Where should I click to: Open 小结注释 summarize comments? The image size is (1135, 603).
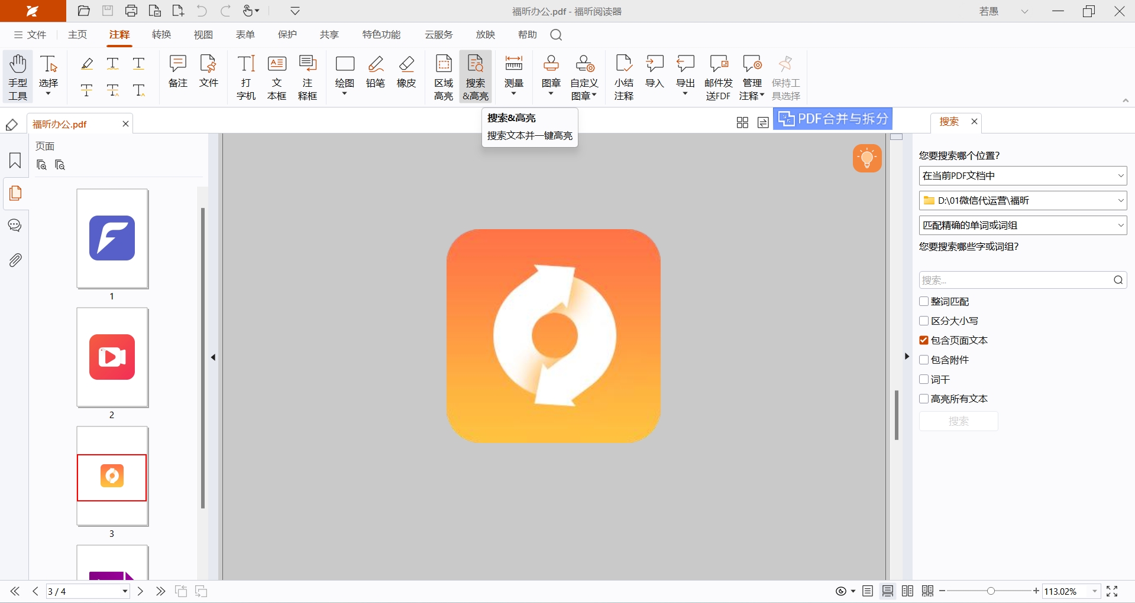click(624, 77)
